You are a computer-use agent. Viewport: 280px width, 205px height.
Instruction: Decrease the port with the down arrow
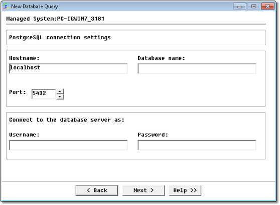(60, 97)
